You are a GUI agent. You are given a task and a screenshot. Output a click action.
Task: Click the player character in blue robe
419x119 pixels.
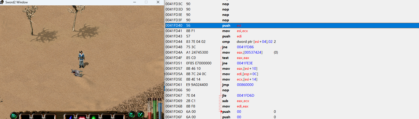pyautogui.click(x=81, y=59)
